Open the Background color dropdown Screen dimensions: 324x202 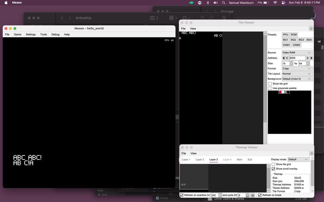pyautogui.click(x=297, y=79)
